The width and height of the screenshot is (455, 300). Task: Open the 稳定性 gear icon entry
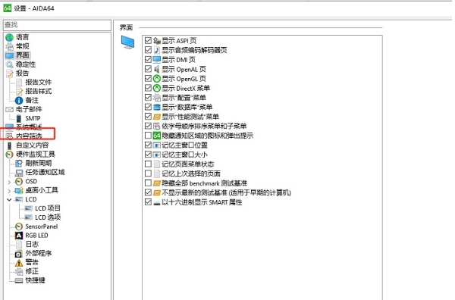(x=10, y=64)
